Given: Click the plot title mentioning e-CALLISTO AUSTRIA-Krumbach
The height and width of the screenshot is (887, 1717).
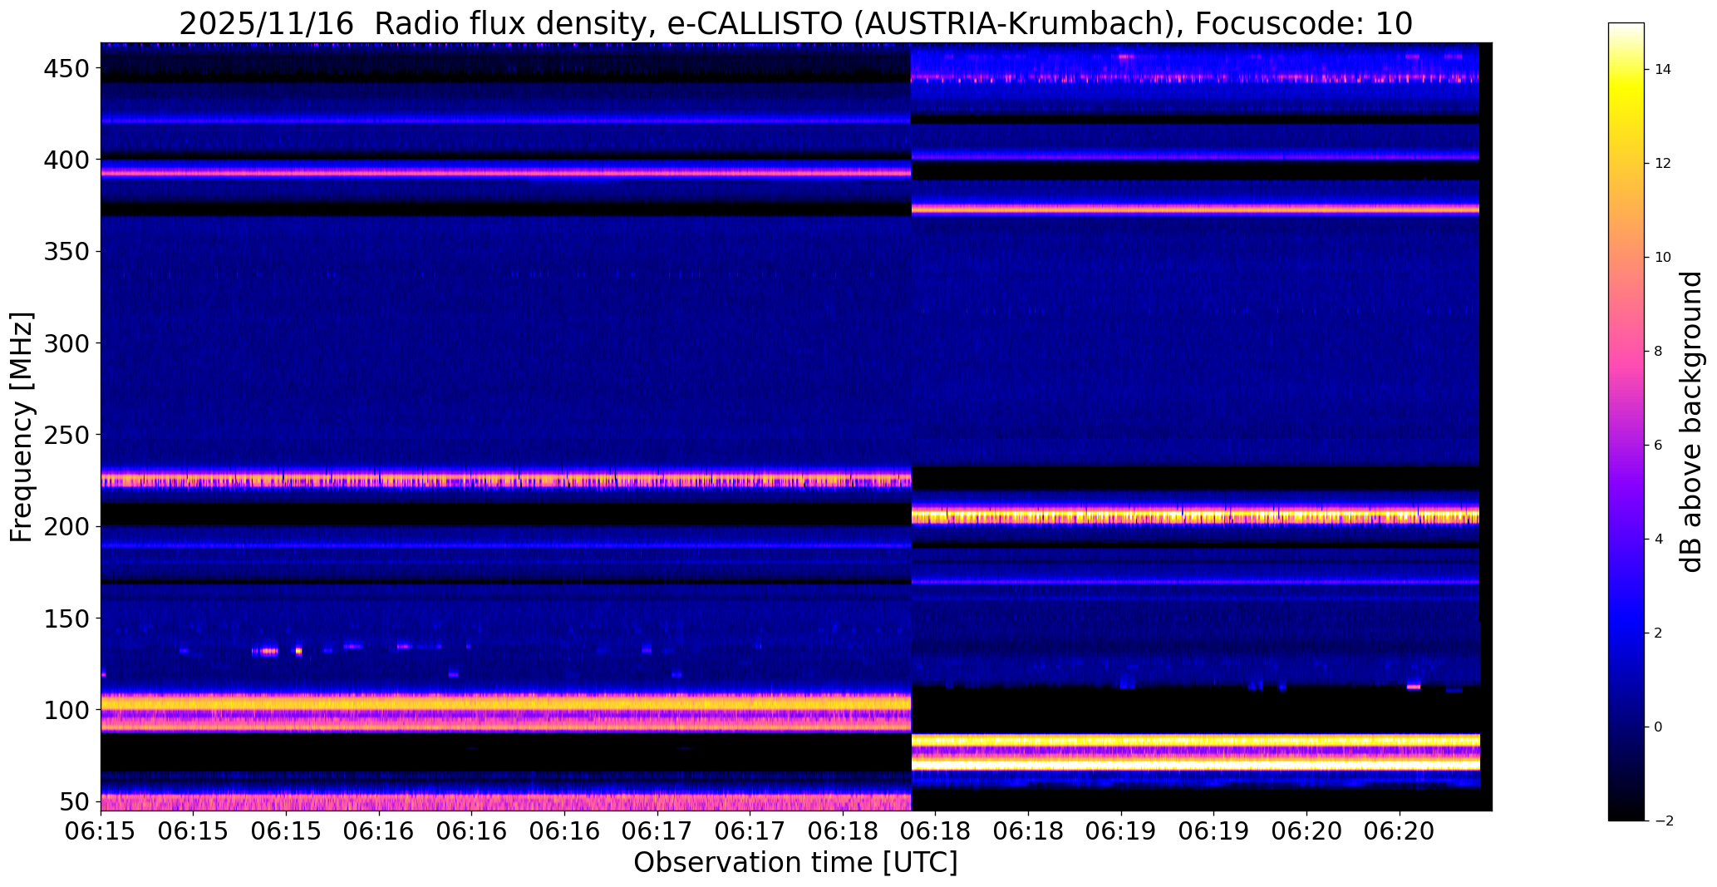Looking at the screenshot, I should (x=795, y=23).
